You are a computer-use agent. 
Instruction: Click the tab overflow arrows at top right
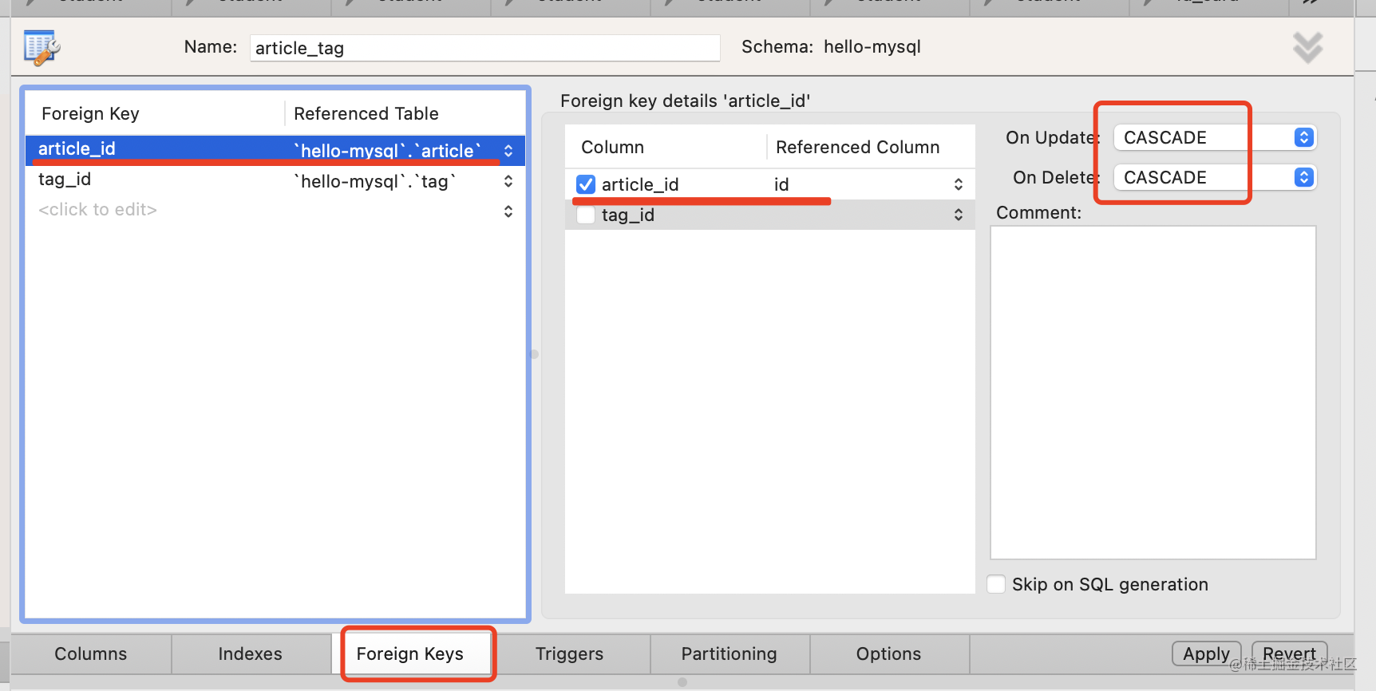[x=1311, y=2]
